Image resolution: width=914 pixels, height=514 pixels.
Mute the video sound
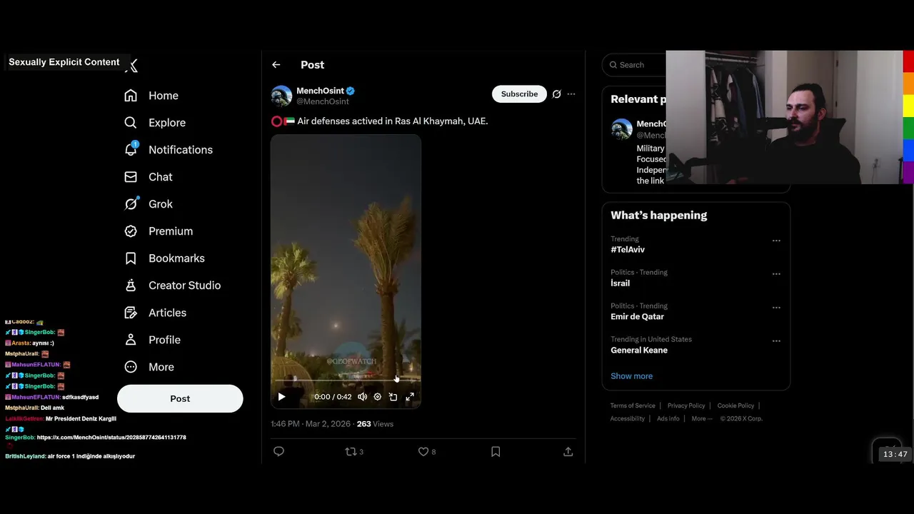click(x=363, y=397)
